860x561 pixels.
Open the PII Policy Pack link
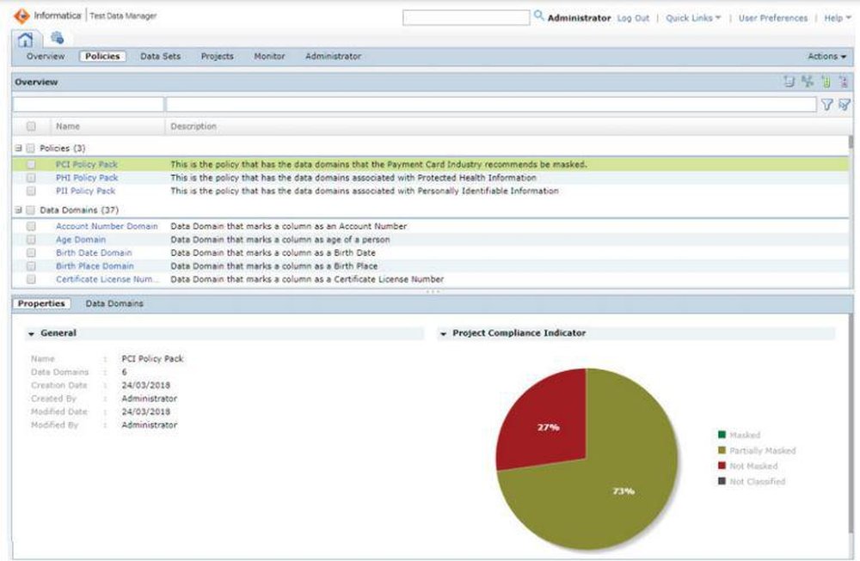click(x=85, y=191)
